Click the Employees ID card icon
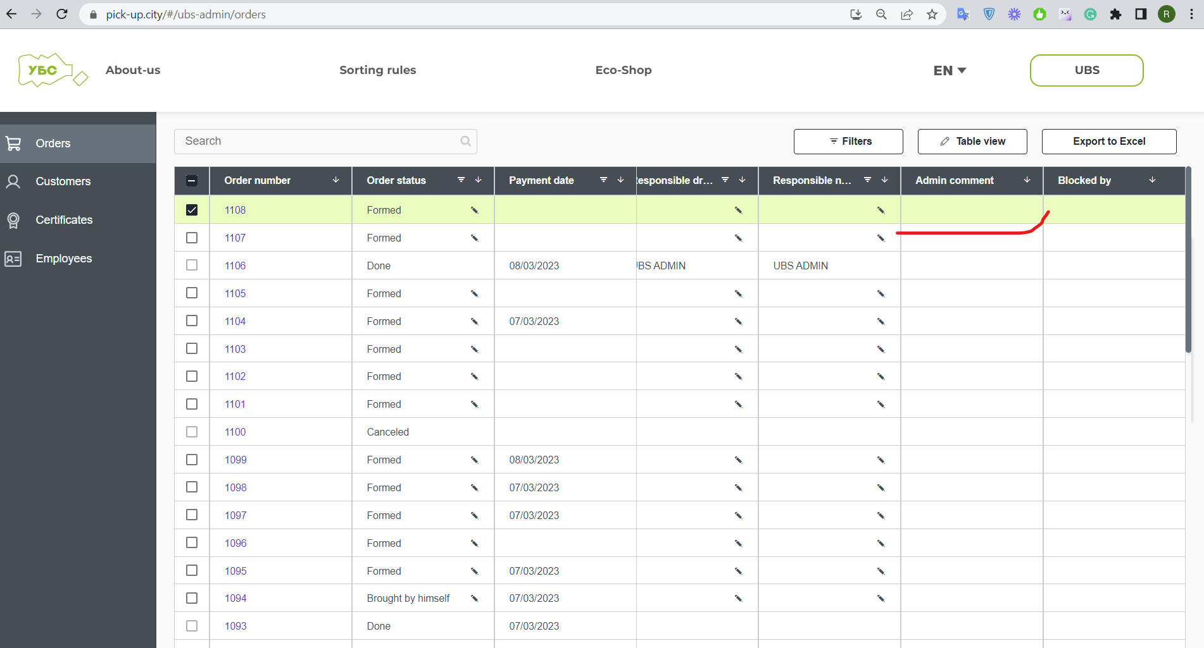The image size is (1204, 648). pyautogui.click(x=13, y=259)
